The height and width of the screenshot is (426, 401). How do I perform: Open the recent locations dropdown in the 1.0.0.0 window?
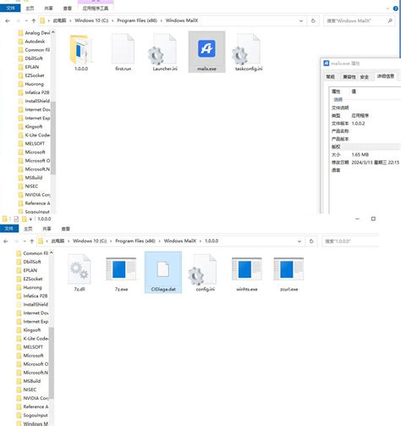[x=25, y=241]
